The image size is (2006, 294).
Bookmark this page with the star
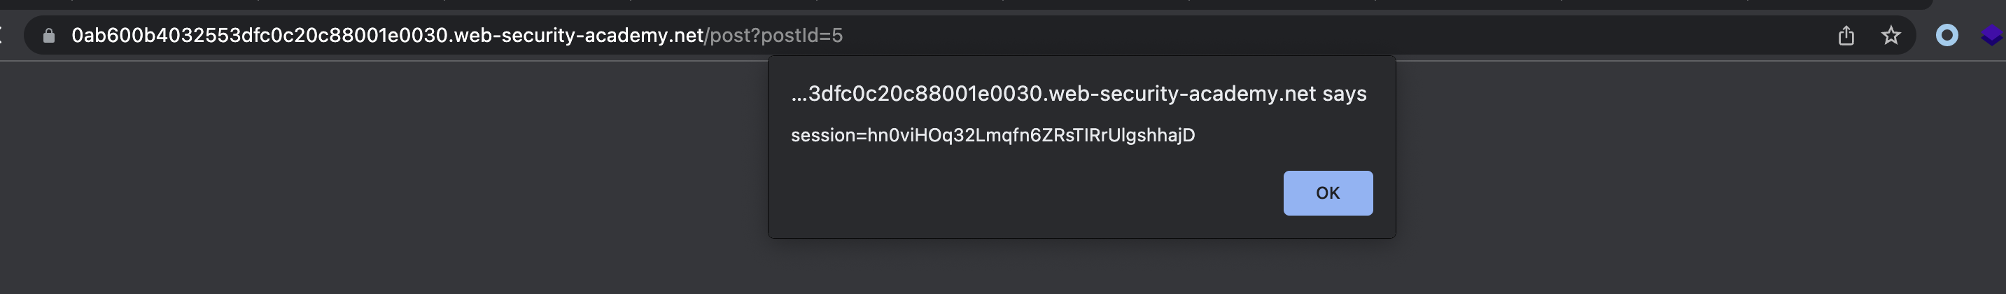coord(1891,36)
